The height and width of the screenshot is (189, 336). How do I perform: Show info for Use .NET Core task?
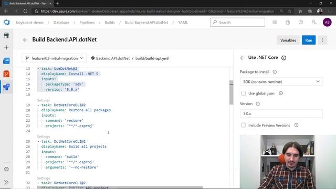click(x=283, y=58)
